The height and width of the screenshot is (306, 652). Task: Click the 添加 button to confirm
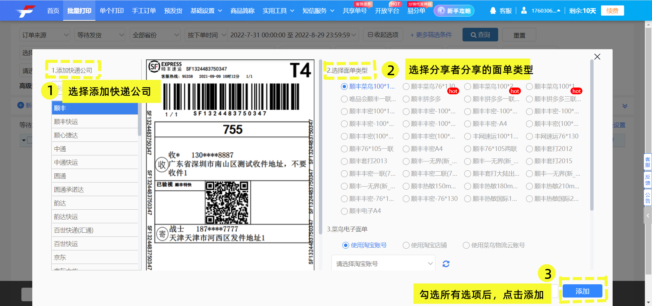click(x=582, y=291)
